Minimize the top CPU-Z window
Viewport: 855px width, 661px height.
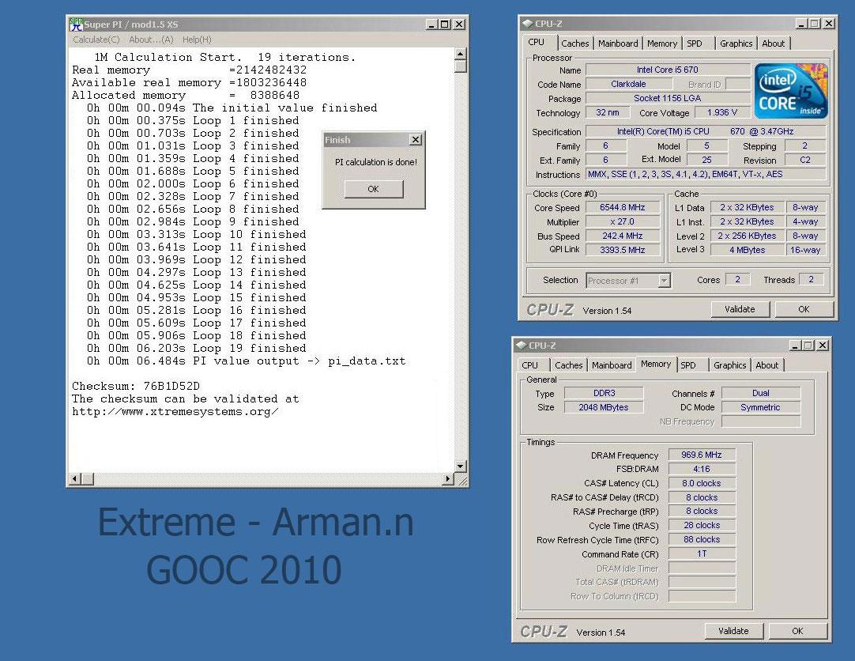(x=801, y=24)
